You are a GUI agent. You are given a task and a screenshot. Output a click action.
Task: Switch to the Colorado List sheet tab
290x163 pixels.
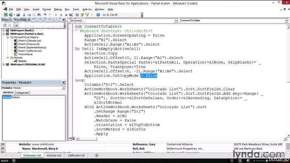32,156
